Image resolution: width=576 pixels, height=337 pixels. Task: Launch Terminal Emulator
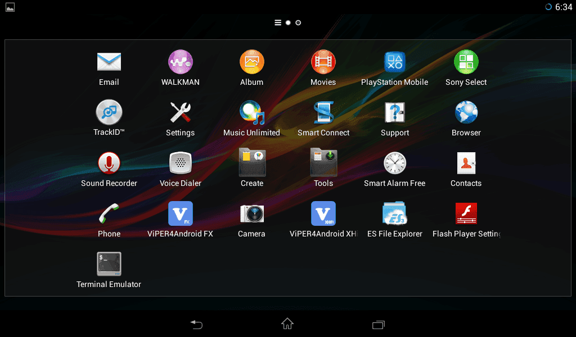click(109, 263)
